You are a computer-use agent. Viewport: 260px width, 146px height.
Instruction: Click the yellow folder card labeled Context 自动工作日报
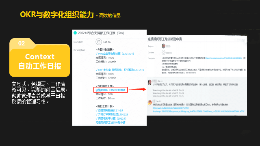[x=39, y=58]
